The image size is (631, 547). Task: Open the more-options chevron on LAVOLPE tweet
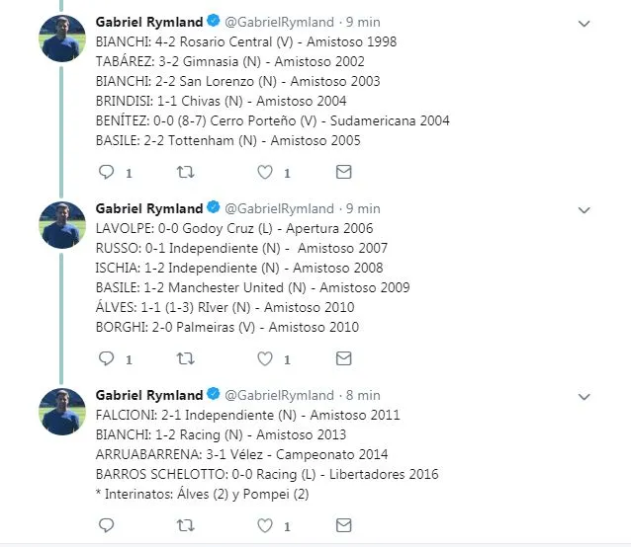click(584, 209)
